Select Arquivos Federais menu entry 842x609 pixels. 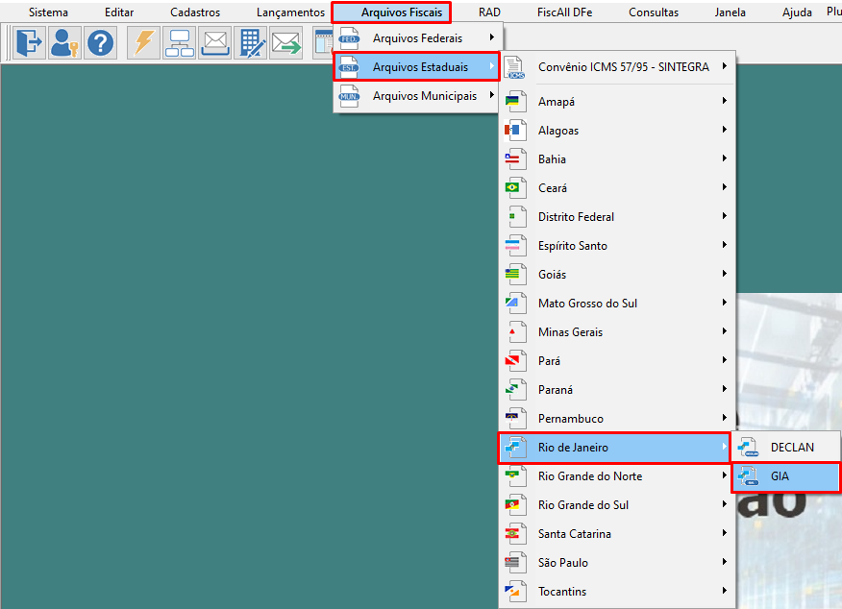[x=418, y=38]
